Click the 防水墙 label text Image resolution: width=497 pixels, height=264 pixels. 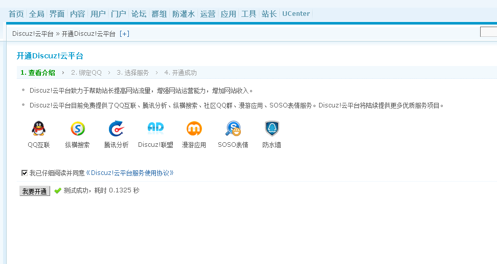[x=272, y=145]
